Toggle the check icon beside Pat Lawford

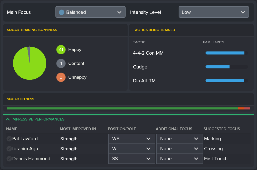9,138
